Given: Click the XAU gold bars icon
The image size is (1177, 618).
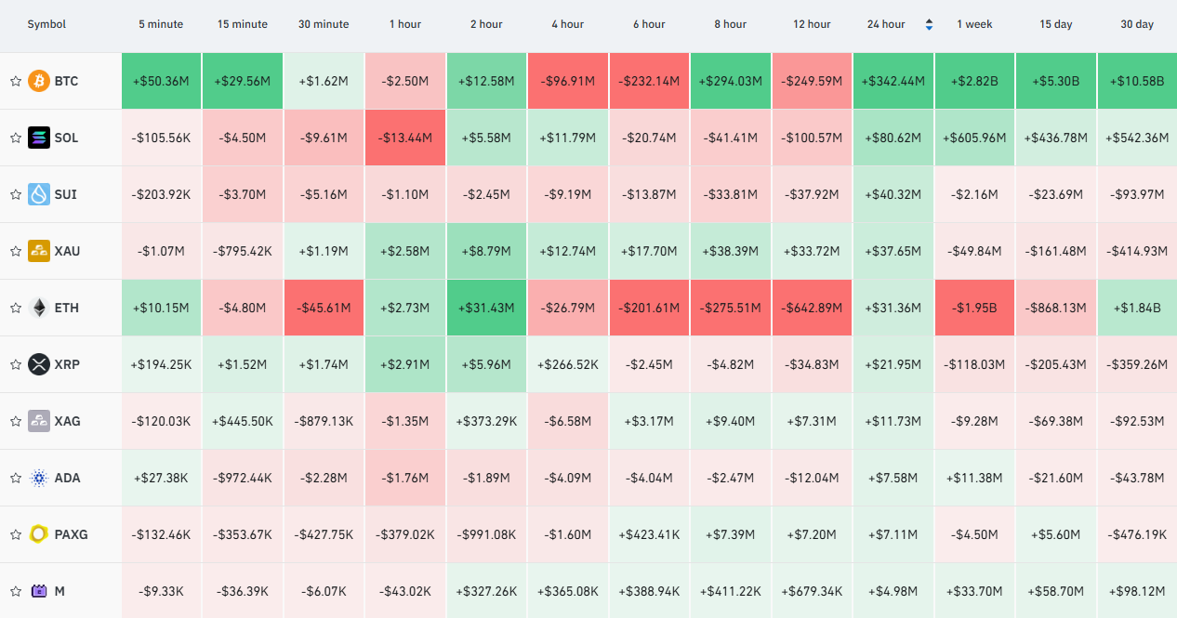Looking at the screenshot, I should tap(39, 251).
